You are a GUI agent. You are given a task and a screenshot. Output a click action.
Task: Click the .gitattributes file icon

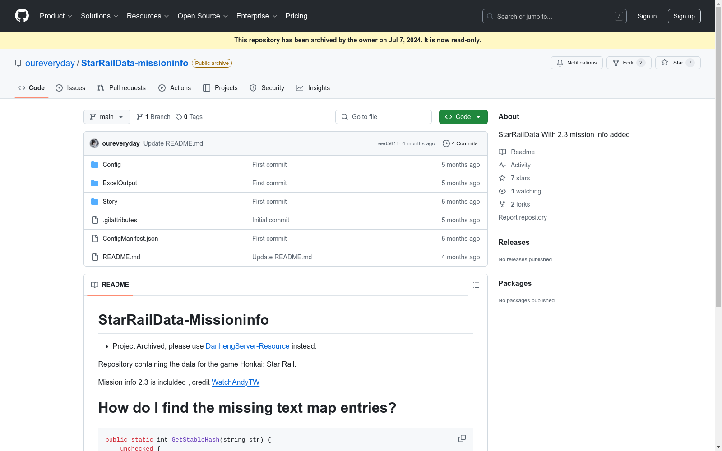(95, 220)
